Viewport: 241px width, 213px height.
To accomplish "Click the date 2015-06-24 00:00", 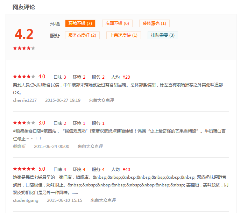I will coord(52,146).
